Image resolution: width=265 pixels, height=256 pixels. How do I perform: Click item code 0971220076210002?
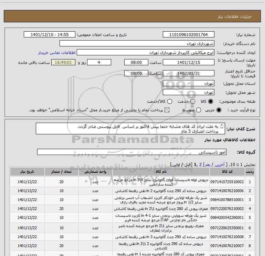(x=227, y=209)
